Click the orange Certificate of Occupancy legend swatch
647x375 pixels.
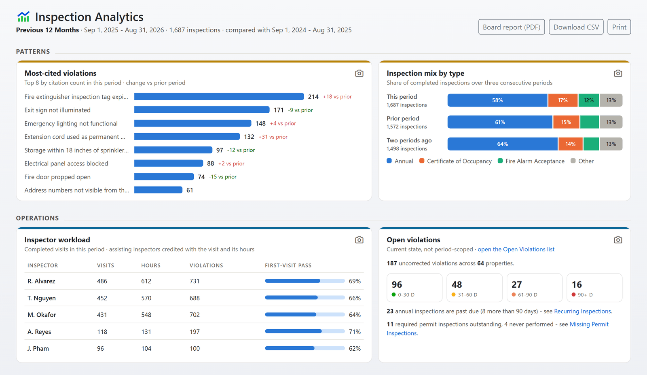click(x=422, y=161)
